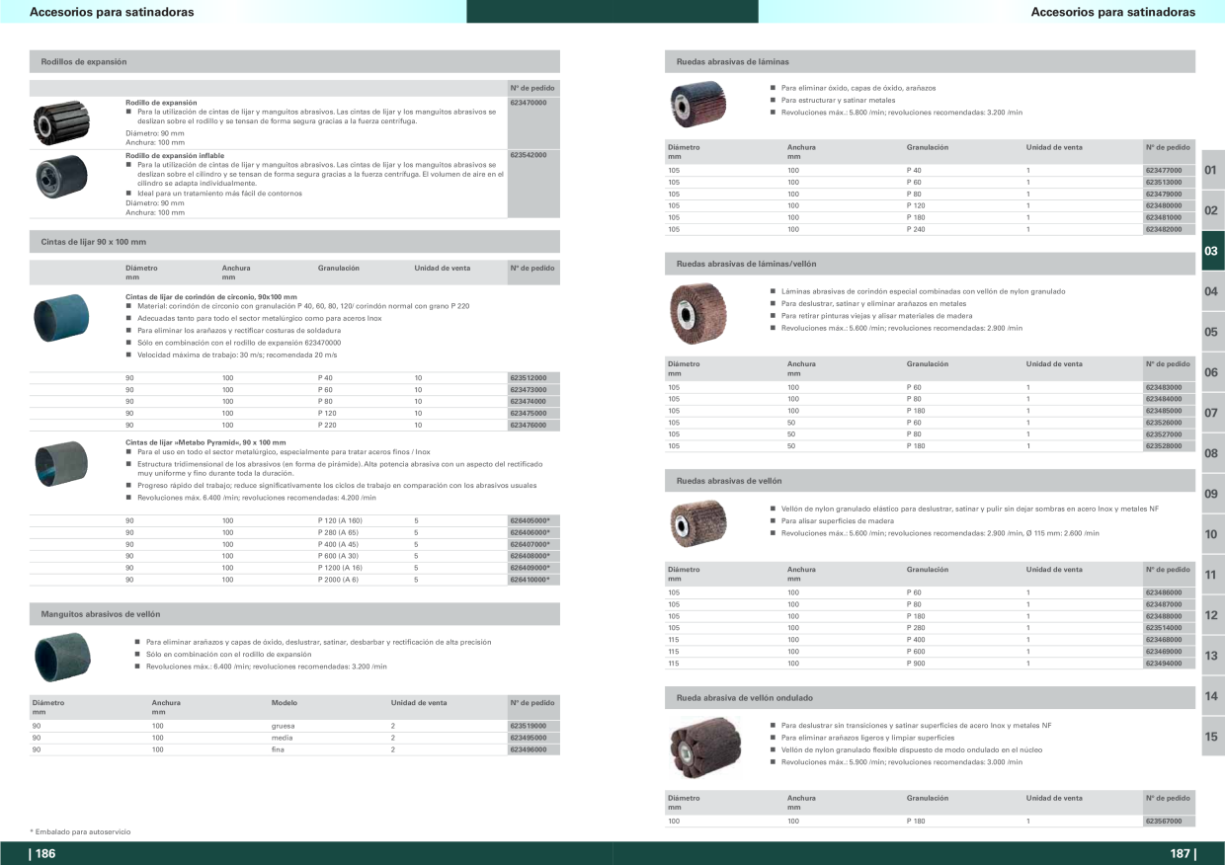Select order number 623519000

pyautogui.click(x=528, y=726)
